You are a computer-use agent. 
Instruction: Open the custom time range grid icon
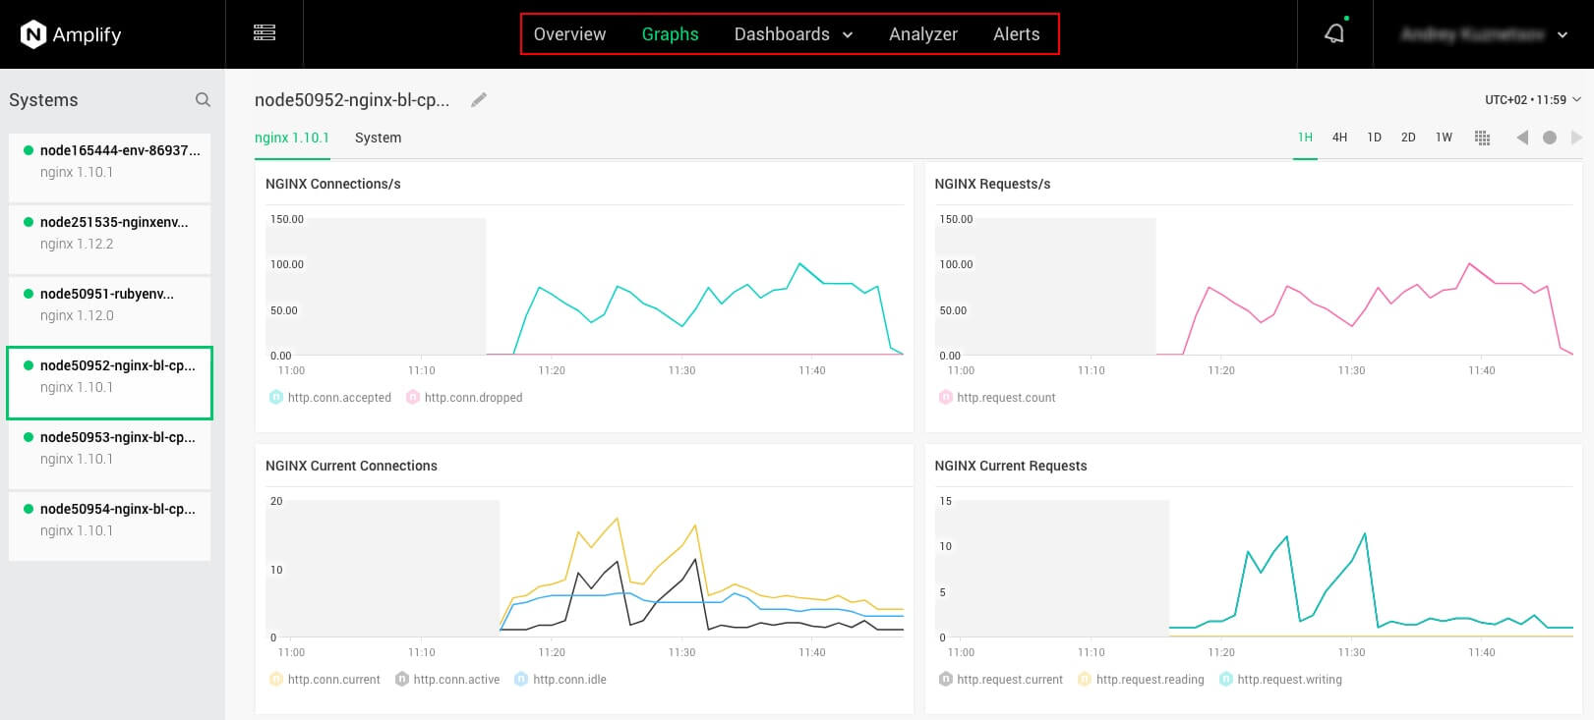1483,138
